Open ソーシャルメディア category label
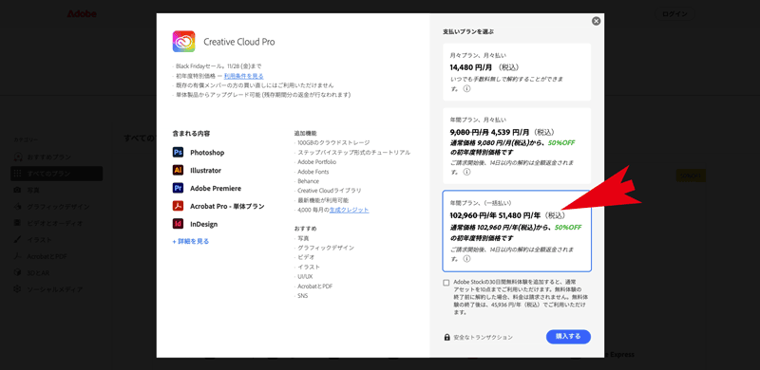This screenshot has height=370, width=760. pyautogui.click(x=55, y=289)
